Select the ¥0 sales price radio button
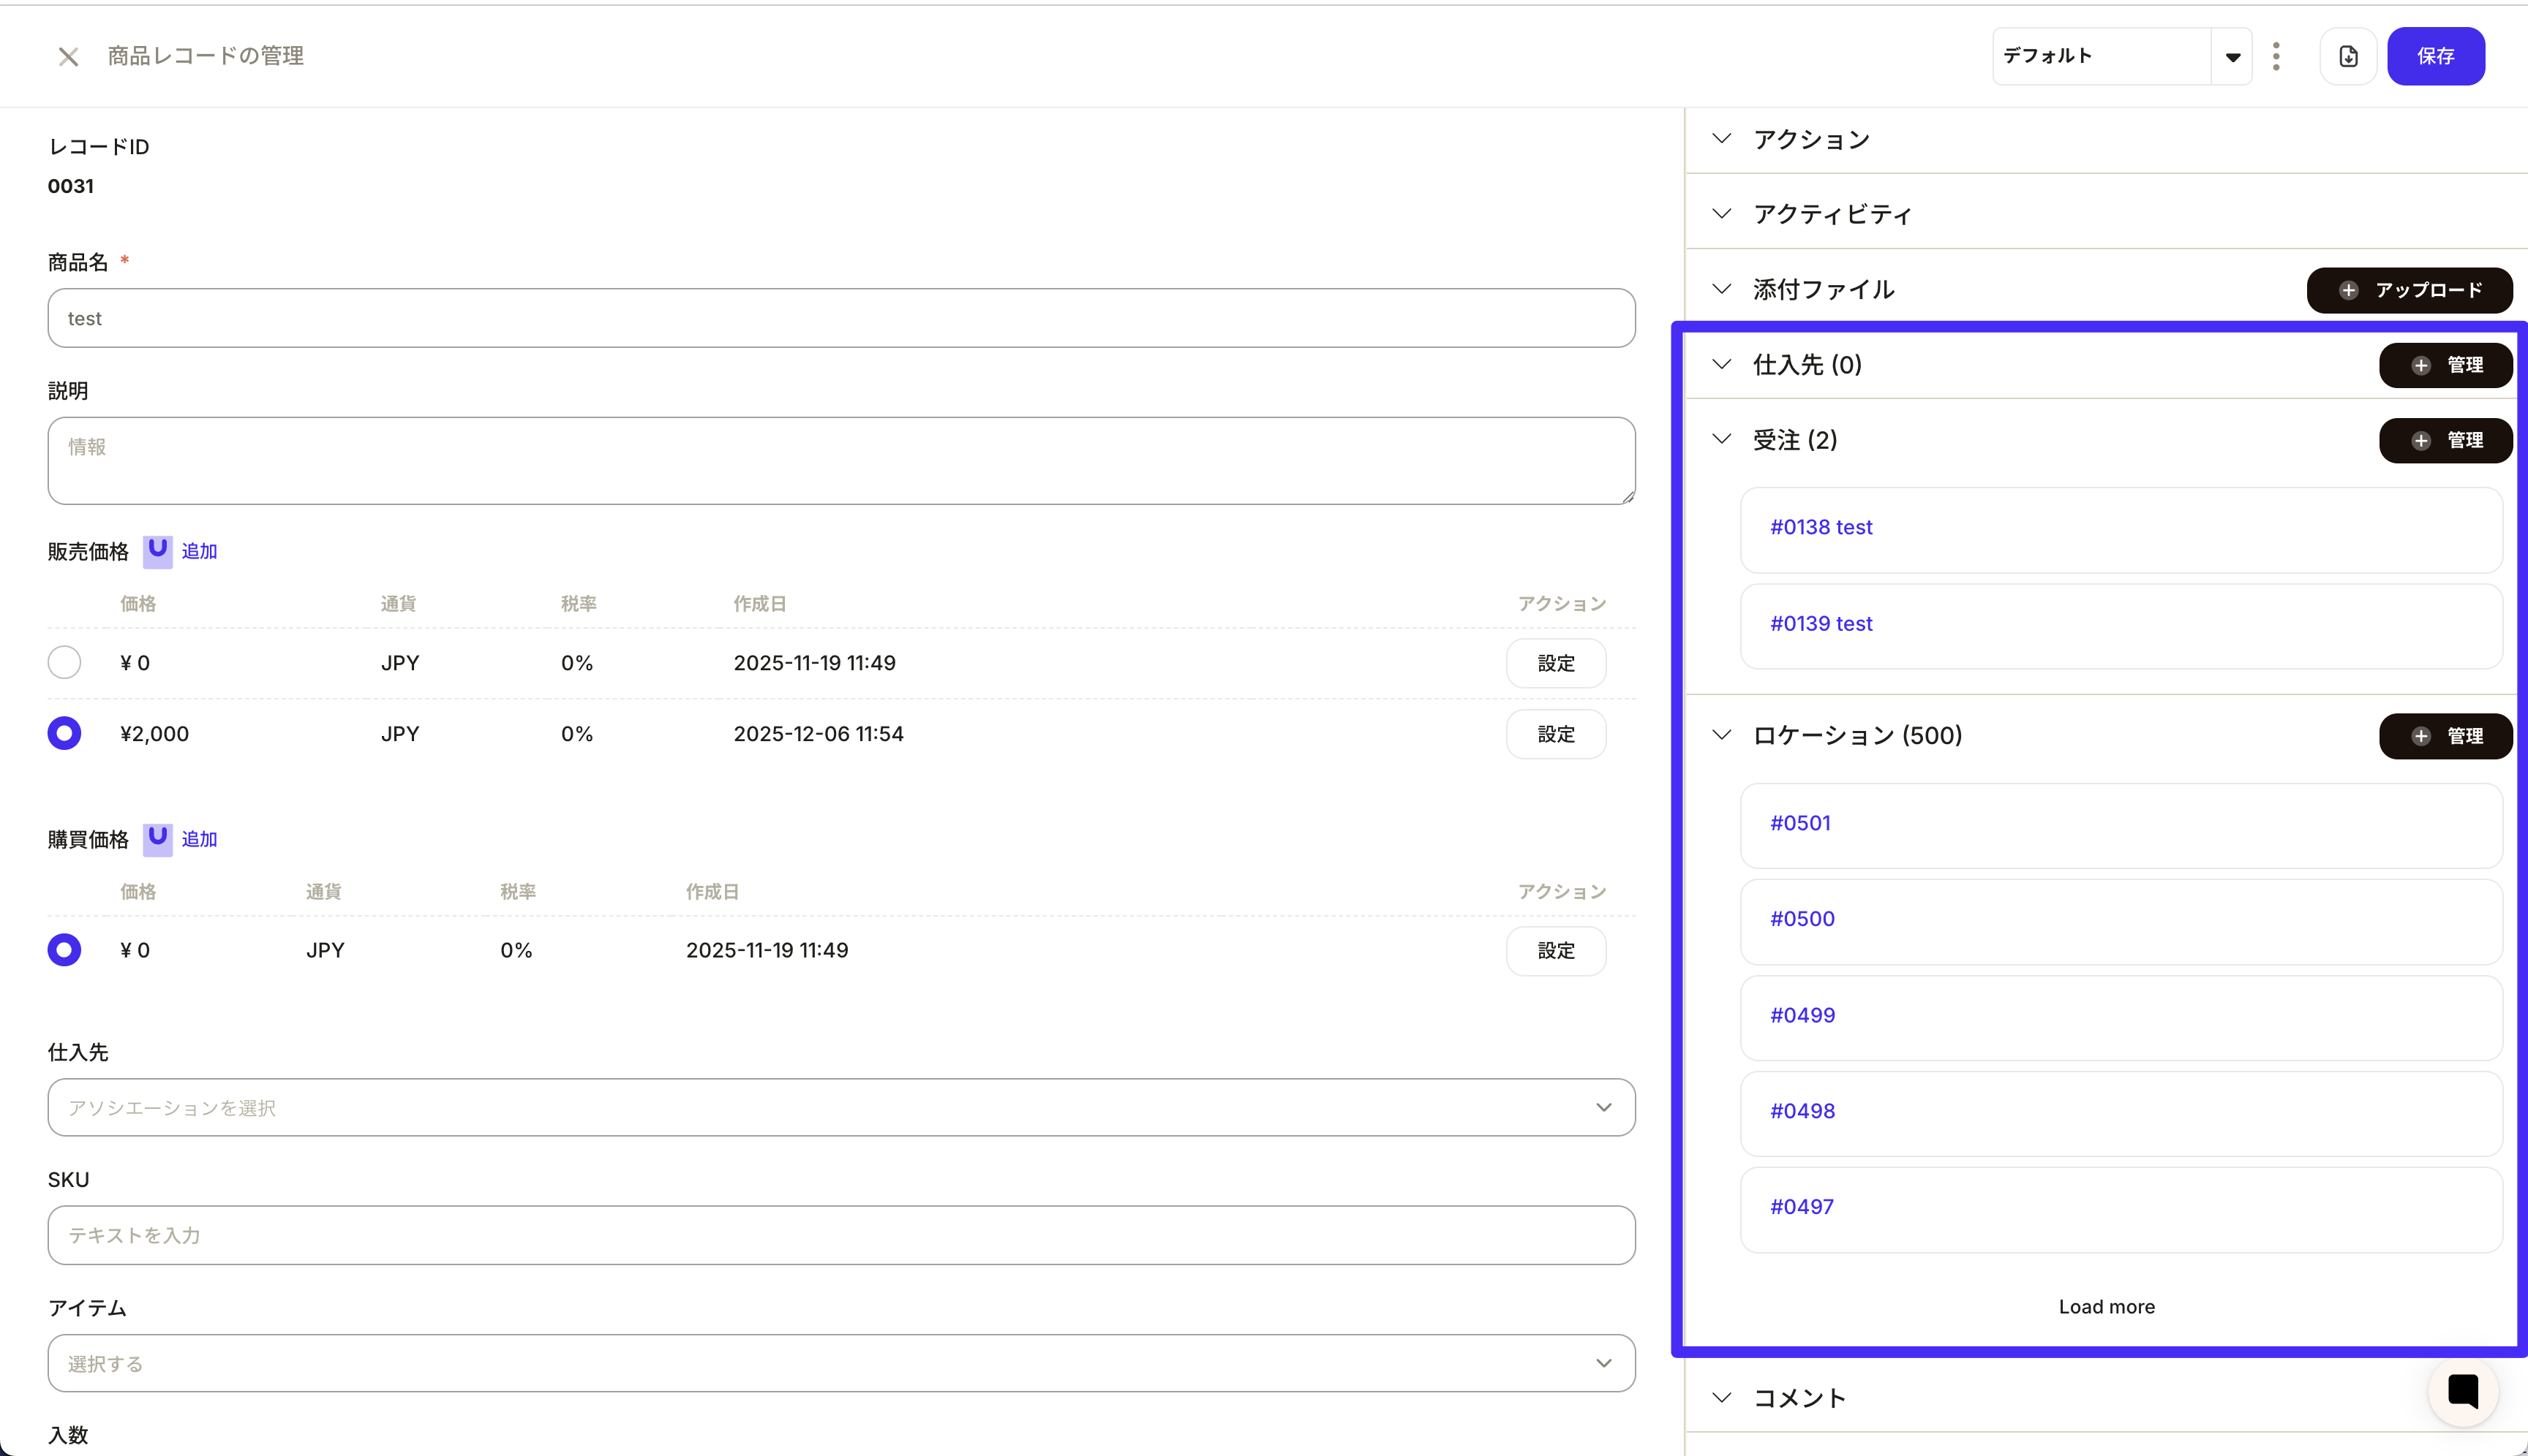 [x=64, y=663]
